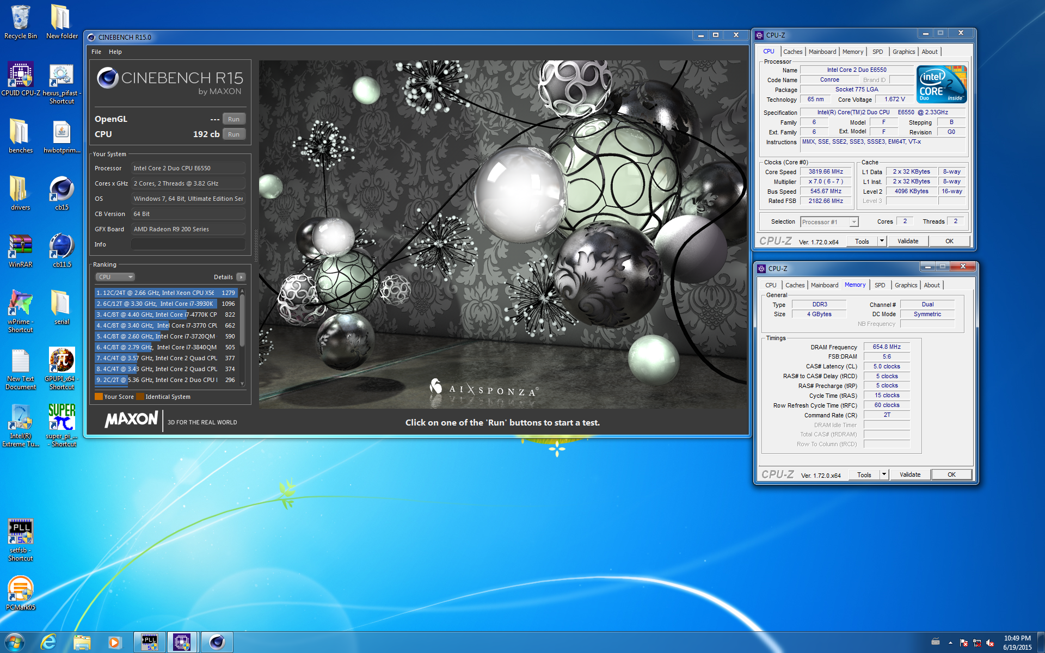Screen dimensions: 1045x653
Task: Click Validate in bottom CPU-Z window
Action: tap(910, 475)
